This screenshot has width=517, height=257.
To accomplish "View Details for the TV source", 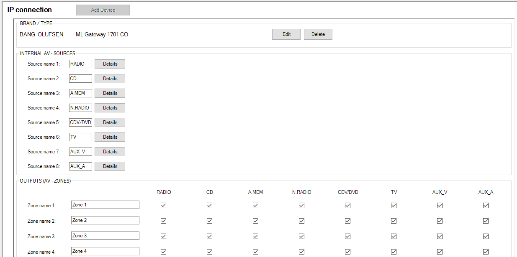I will pyautogui.click(x=110, y=137).
